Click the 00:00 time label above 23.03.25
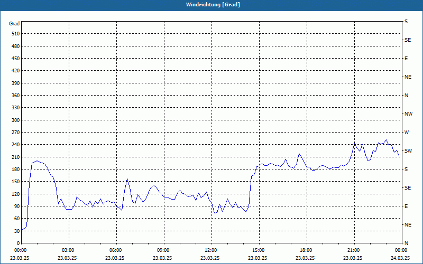 [x=21, y=250]
